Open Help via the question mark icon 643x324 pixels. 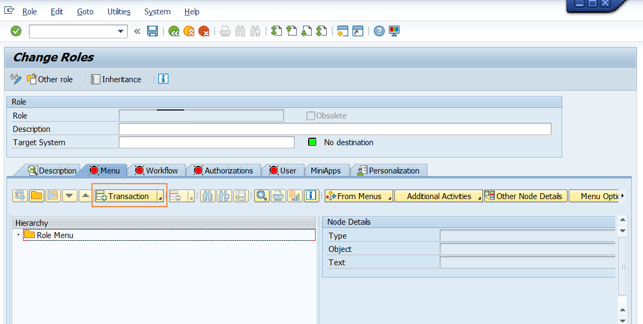(x=378, y=31)
